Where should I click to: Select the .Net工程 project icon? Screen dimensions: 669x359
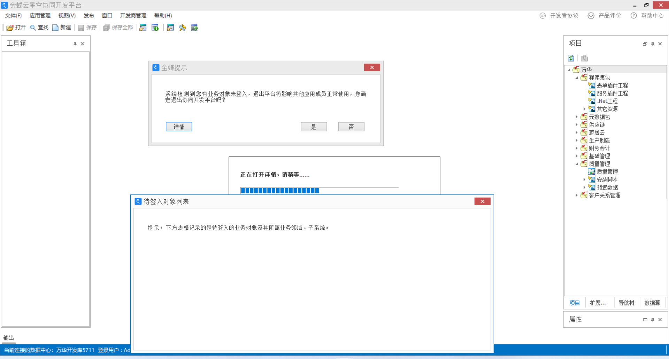(x=592, y=101)
